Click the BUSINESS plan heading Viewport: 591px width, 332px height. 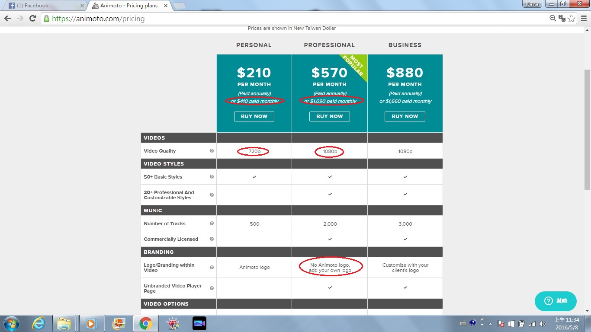[405, 45]
